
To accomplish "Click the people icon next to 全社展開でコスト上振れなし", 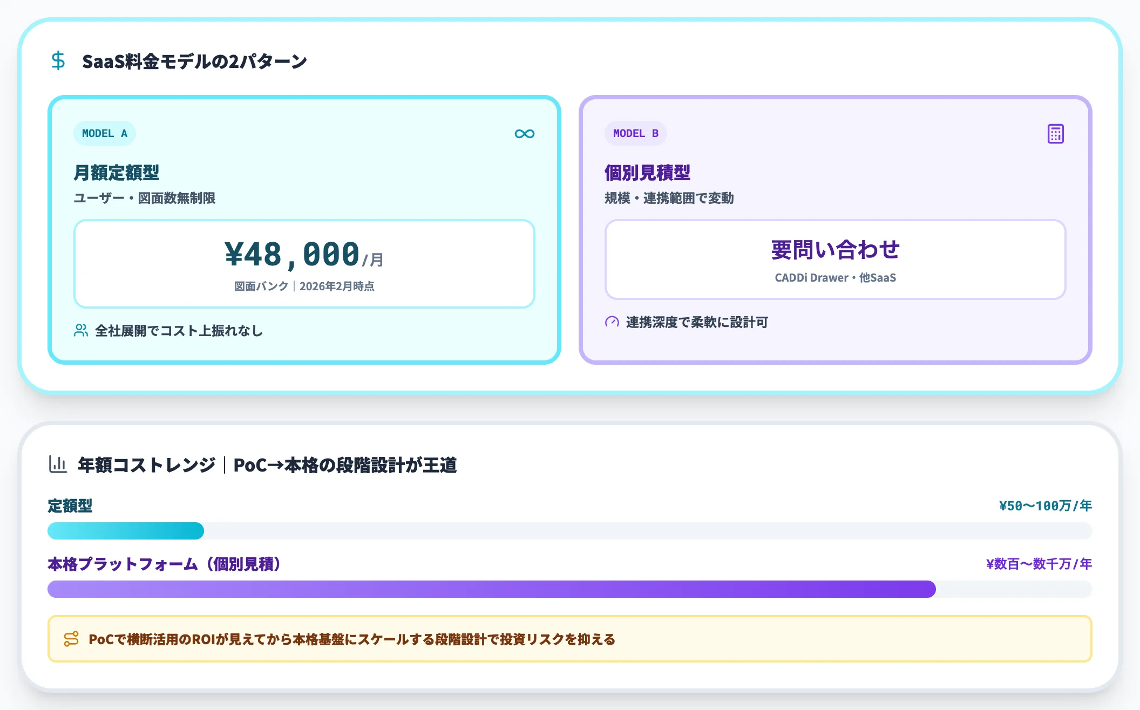I will pyautogui.click(x=81, y=331).
